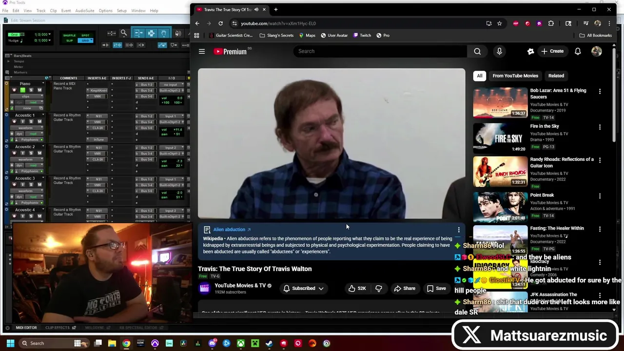Share the Travis Walton video

click(x=405, y=289)
